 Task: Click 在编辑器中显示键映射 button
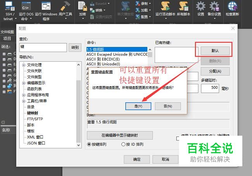[120, 135]
